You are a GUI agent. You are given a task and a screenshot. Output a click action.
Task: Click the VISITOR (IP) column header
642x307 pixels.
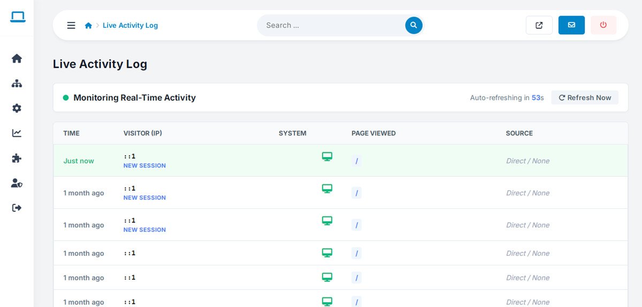coord(143,133)
